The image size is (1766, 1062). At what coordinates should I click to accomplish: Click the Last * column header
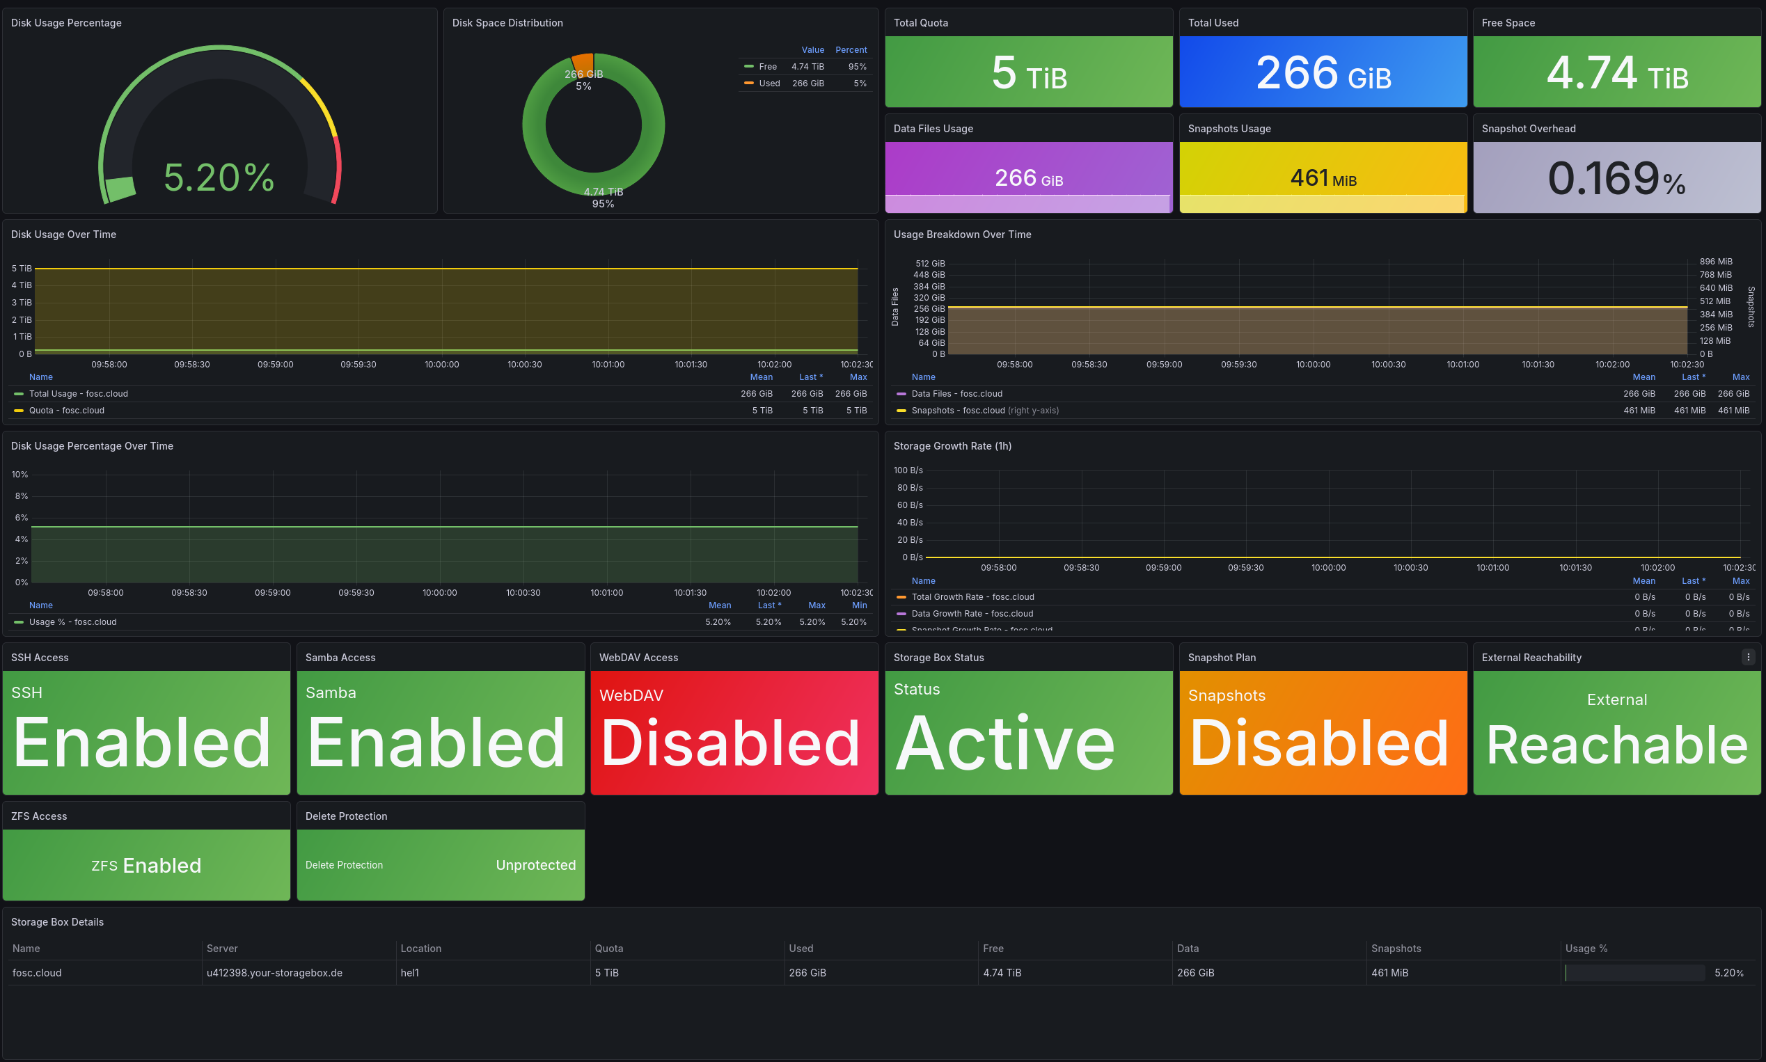pyautogui.click(x=810, y=377)
